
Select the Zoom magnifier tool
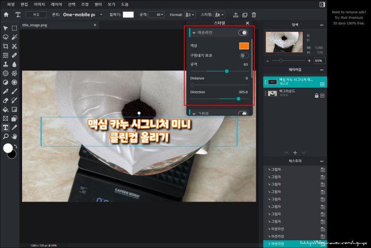point(5,136)
